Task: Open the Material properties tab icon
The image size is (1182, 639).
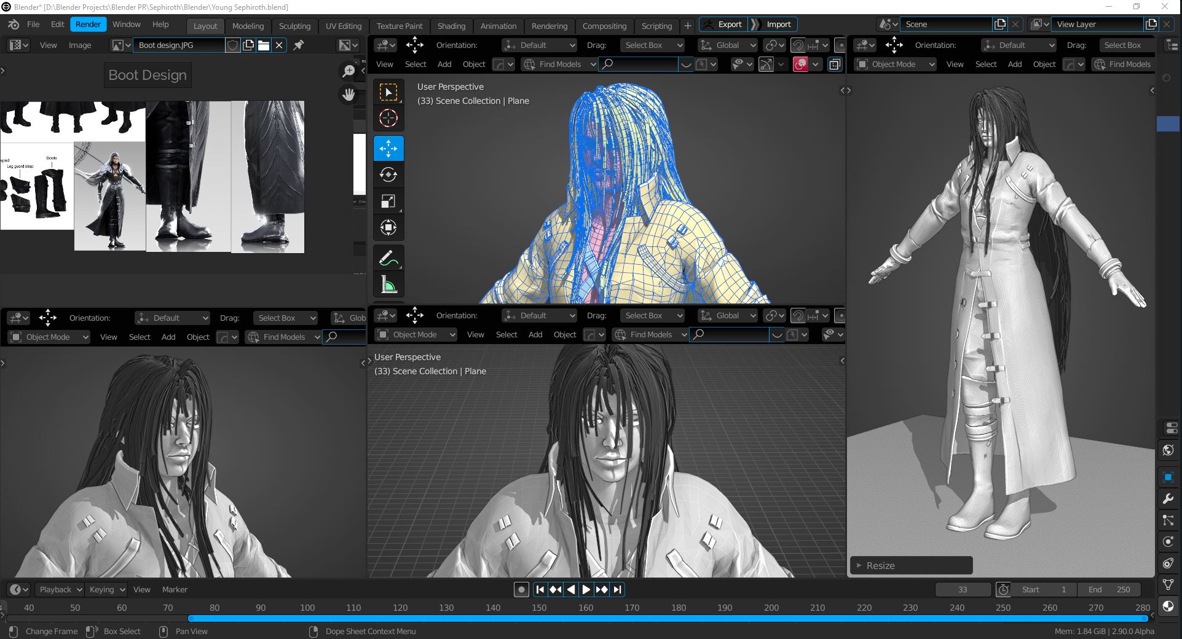Action: tap(1168, 606)
